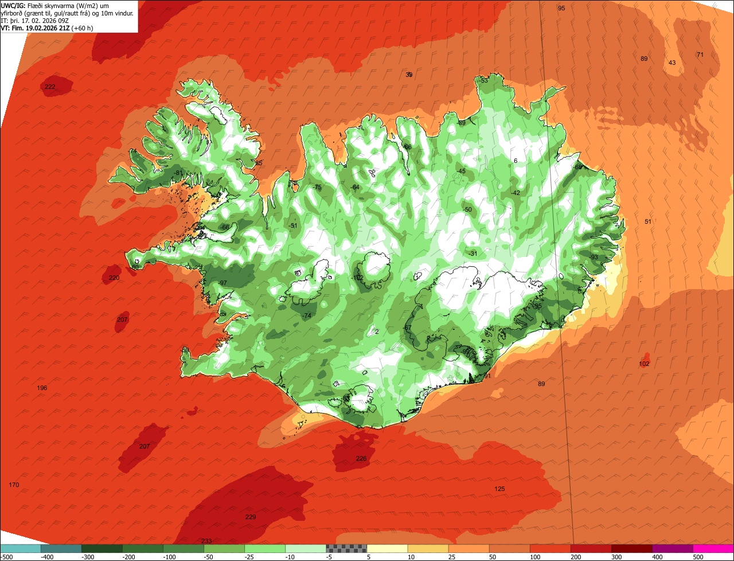Select the -64 value on the map
This screenshot has height=561, width=734.
355,187
